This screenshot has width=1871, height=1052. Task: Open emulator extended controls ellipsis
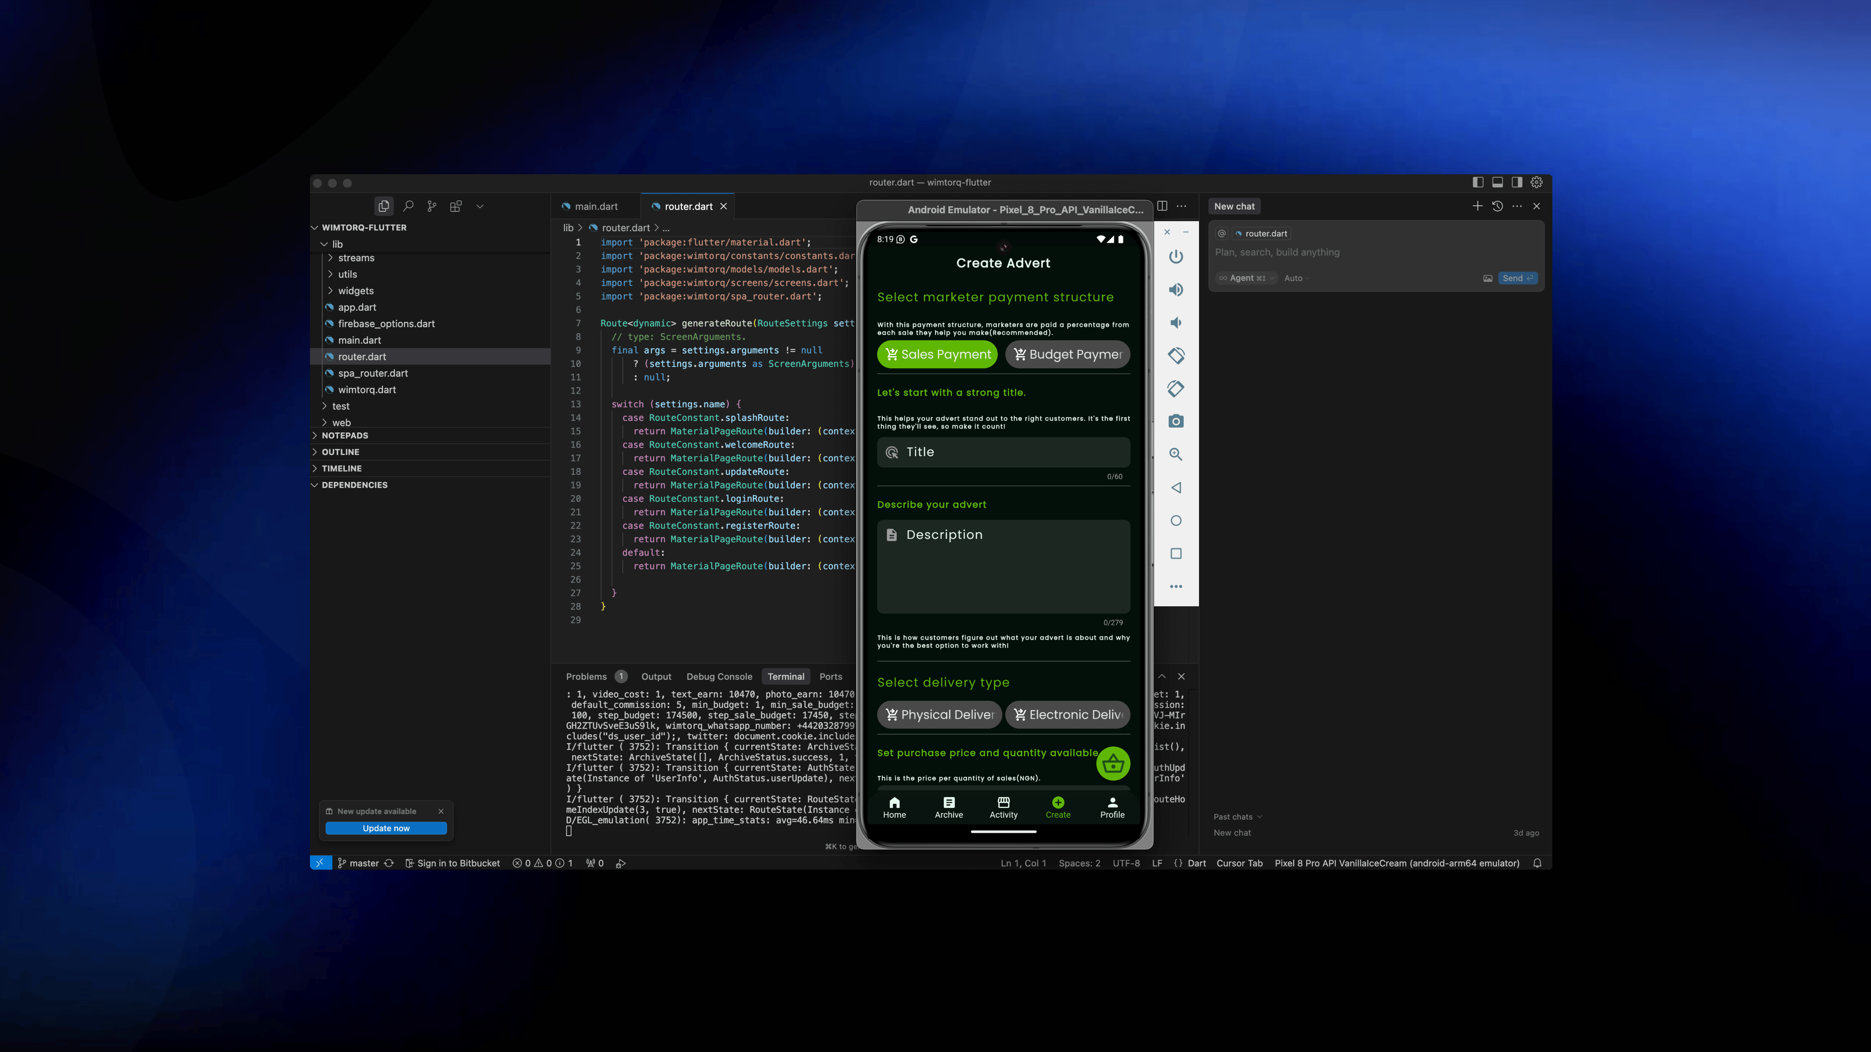(1176, 587)
